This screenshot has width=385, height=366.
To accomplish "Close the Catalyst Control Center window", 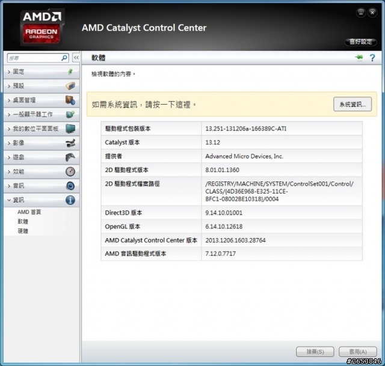I will coord(372,13).
